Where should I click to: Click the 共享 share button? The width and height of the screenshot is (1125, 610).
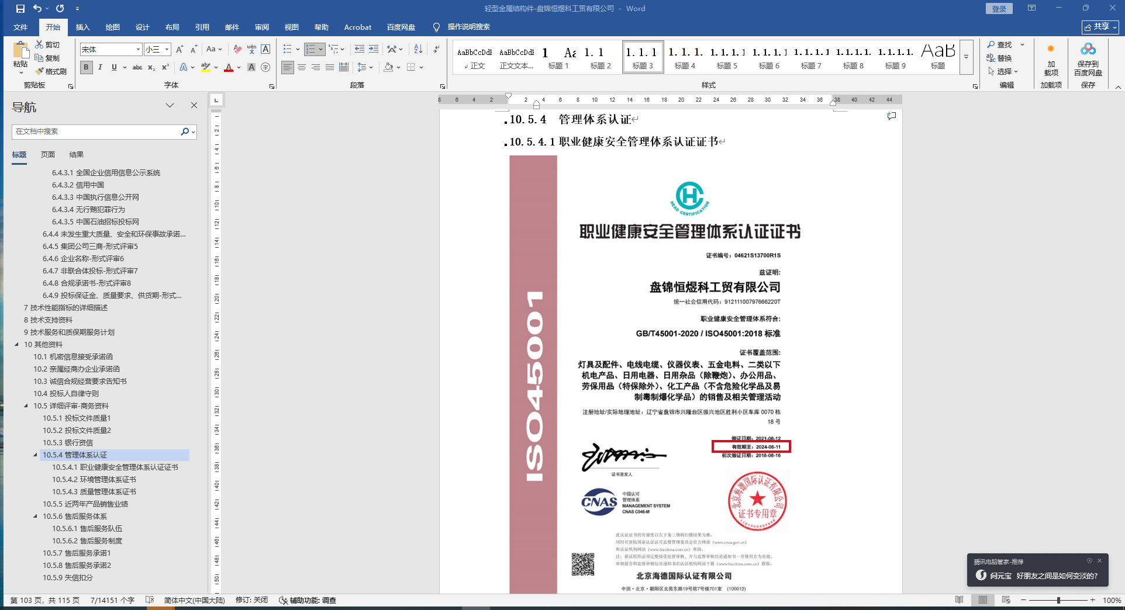click(1100, 27)
